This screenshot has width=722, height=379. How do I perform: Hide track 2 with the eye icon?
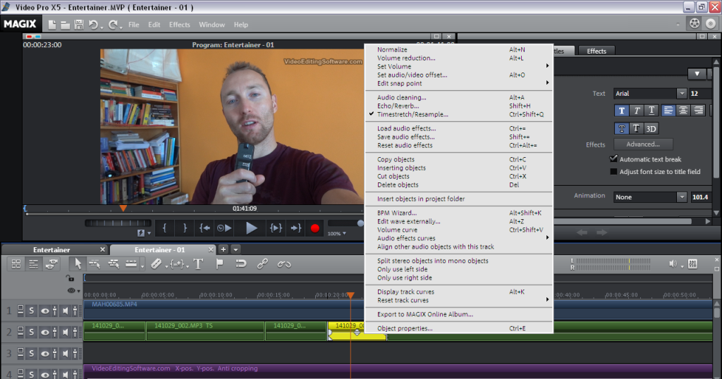pyautogui.click(x=44, y=332)
